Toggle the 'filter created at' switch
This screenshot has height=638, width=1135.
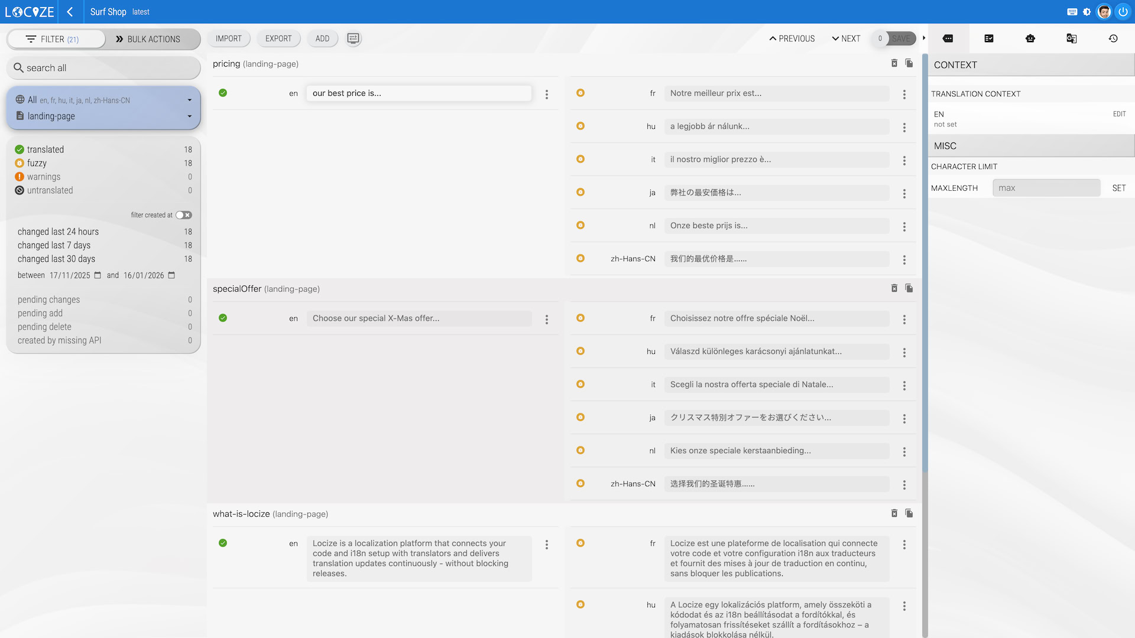pyautogui.click(x=183, y=215)
